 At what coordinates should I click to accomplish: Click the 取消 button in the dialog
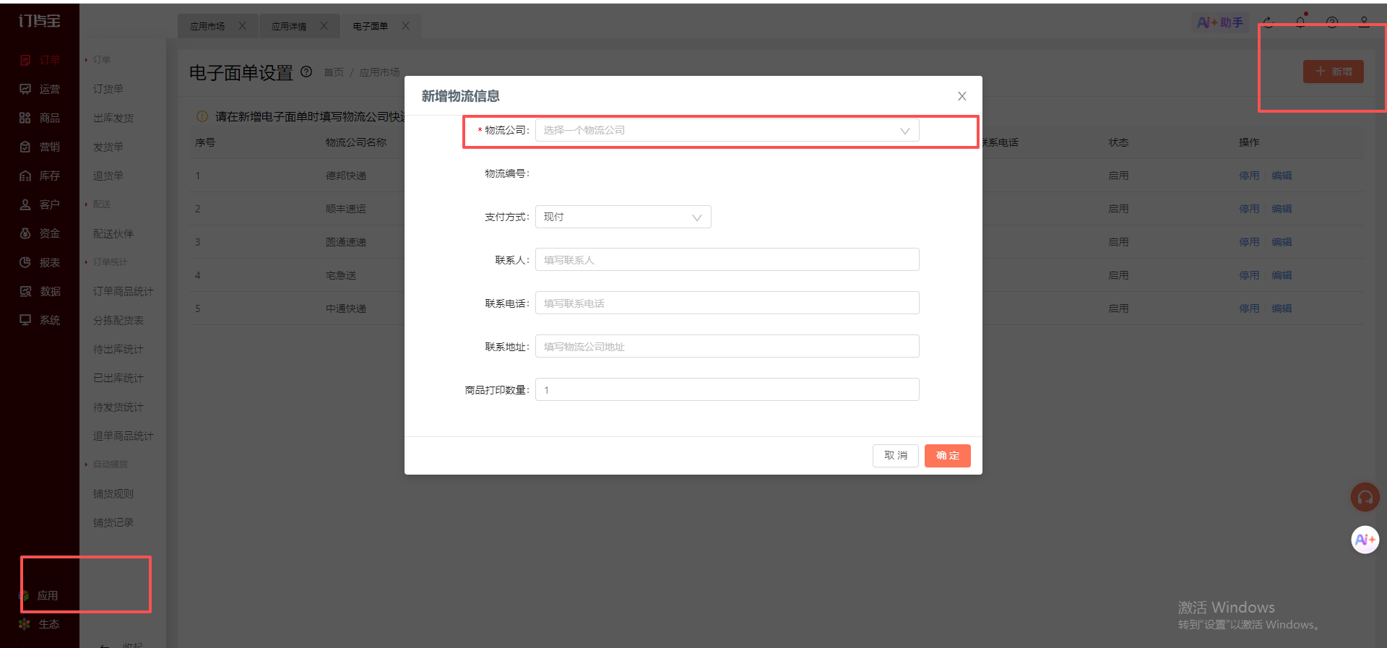click(896, 456)
